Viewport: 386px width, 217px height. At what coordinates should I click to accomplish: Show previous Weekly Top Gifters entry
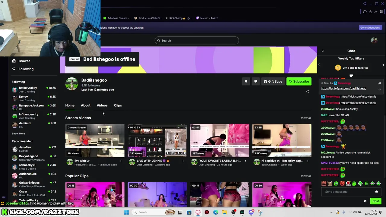click(319, 65)
